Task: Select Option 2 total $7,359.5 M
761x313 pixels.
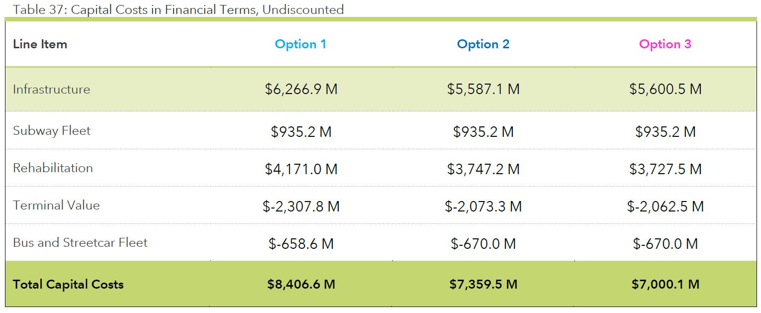Action: pyautogui.click(x=483, y=285)
